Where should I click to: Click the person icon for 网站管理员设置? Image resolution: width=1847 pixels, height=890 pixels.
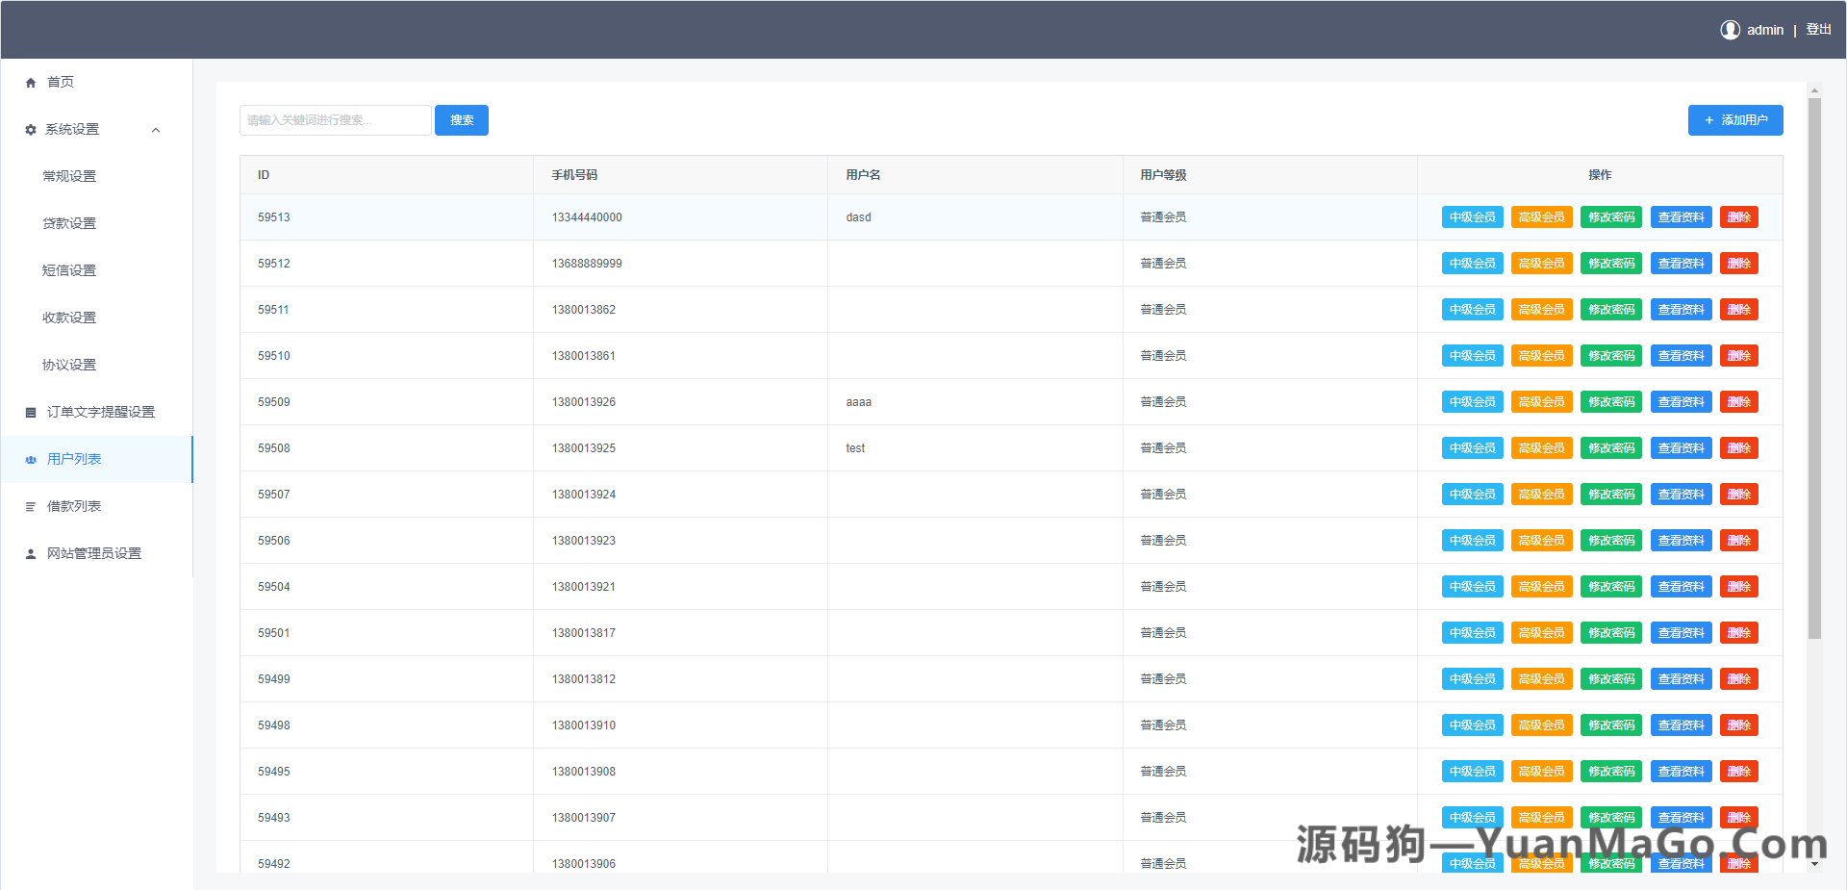[x=30, y=553]
